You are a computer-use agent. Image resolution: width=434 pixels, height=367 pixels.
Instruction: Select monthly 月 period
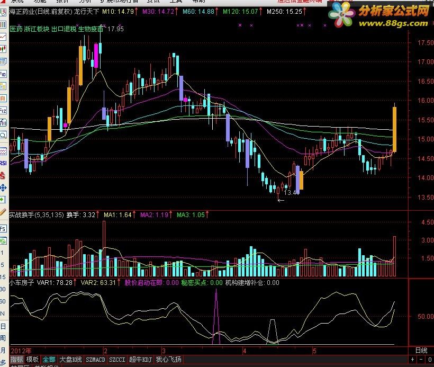[3, 351]
